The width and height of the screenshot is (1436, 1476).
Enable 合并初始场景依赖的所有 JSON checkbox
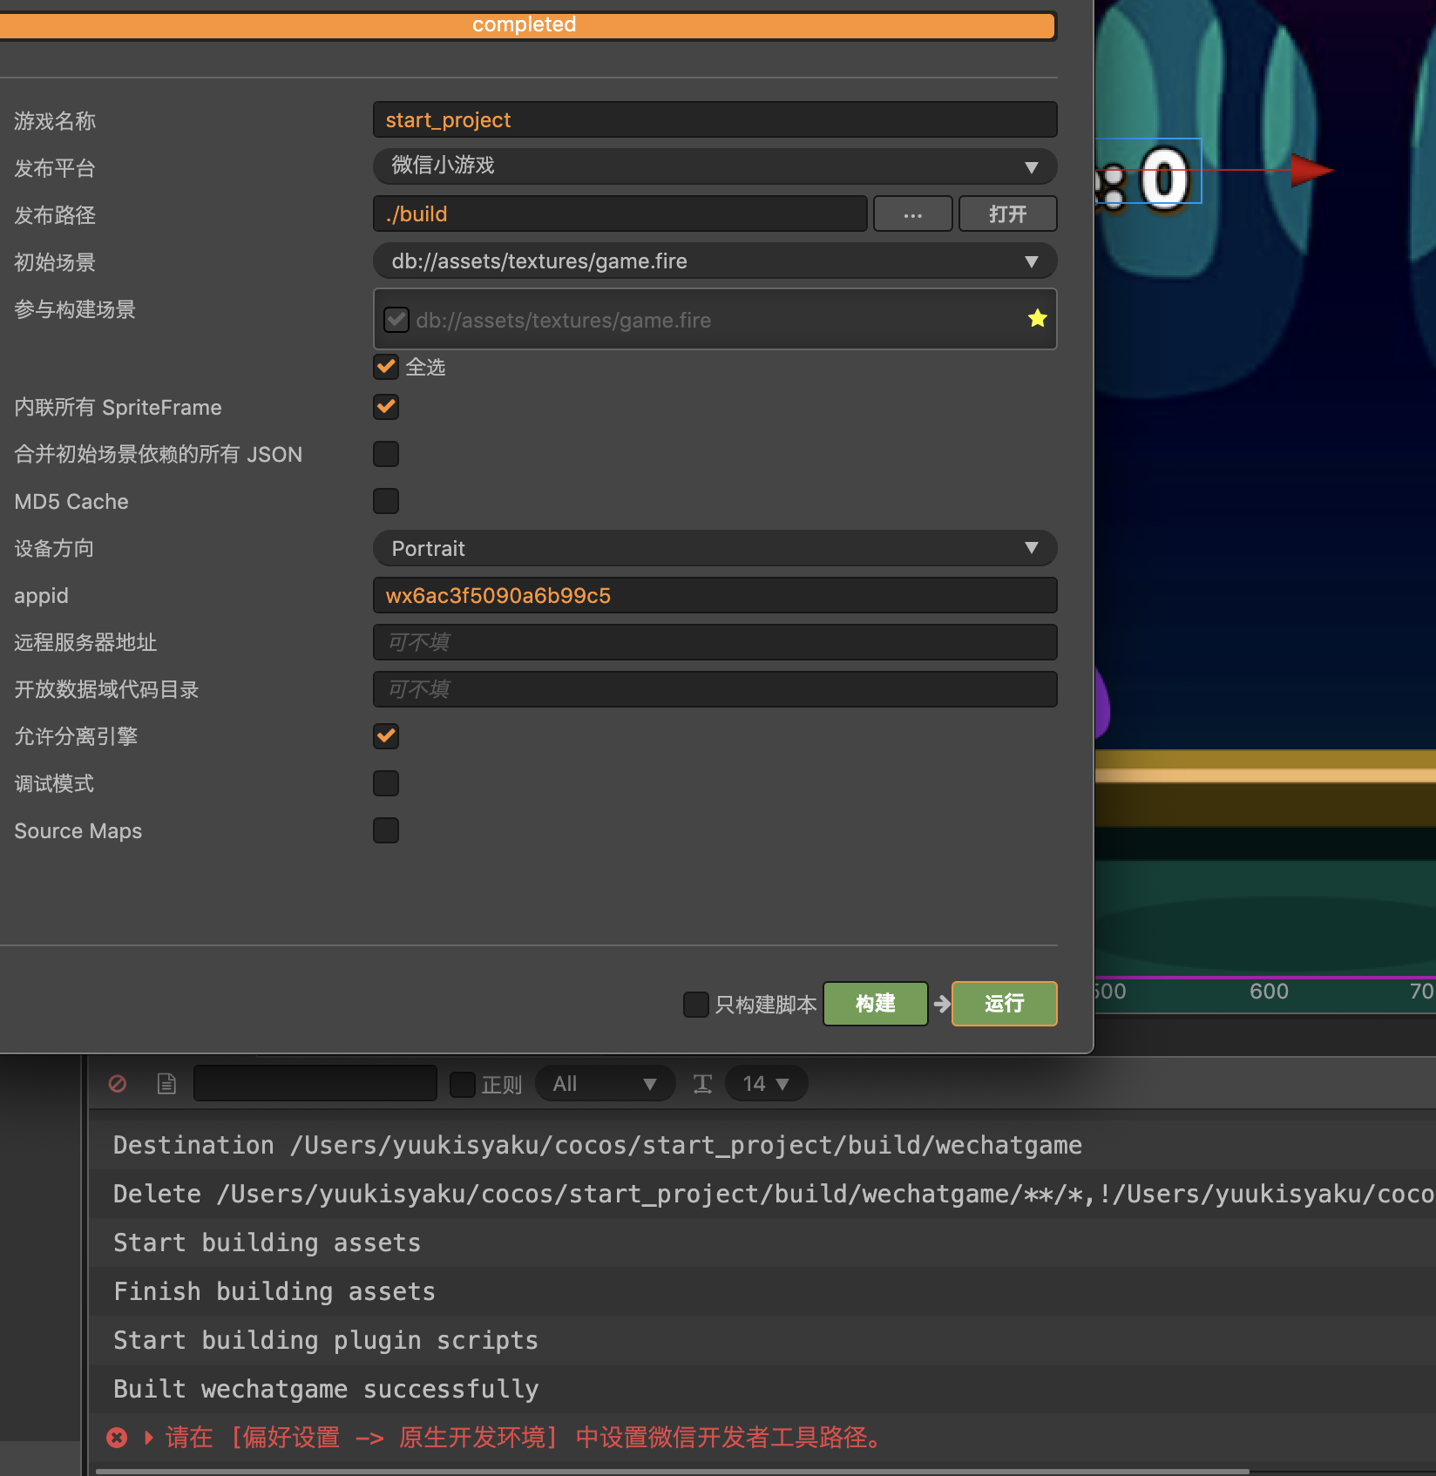[386, 454]
